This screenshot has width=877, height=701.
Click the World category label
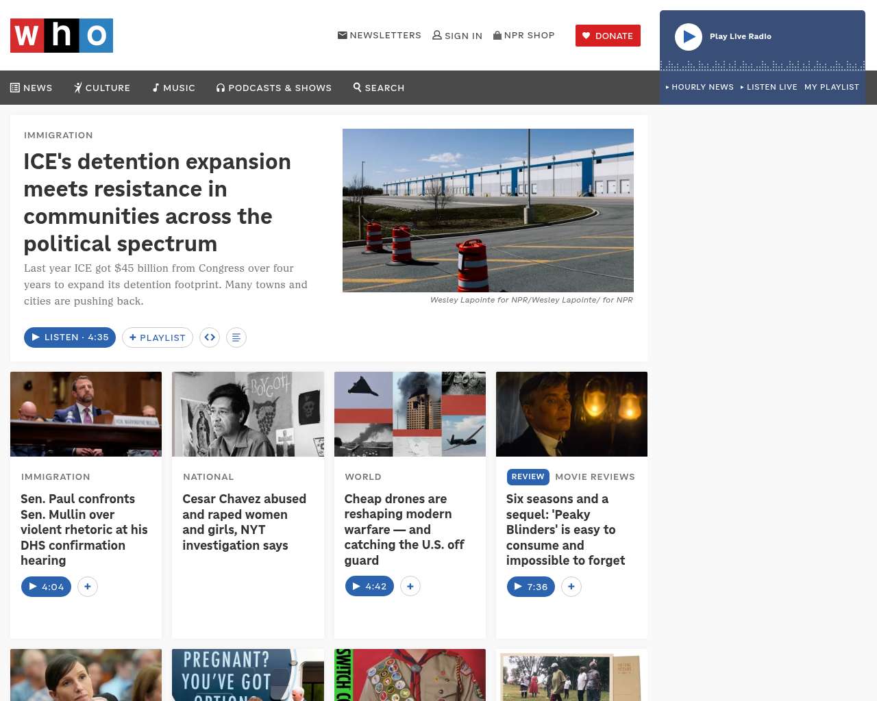pyautogui.click(x=363, y=477)
